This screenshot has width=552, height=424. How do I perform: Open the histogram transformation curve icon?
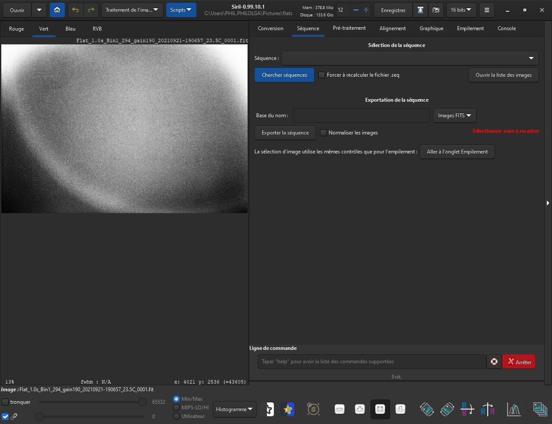[x=514, y=409]
